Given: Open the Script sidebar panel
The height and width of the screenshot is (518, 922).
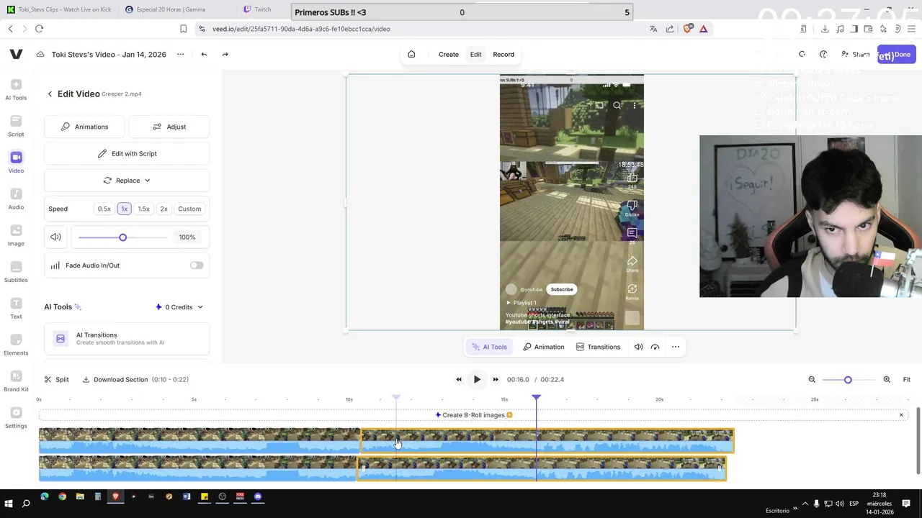Looking at the screenshot, I should [16, 126].
